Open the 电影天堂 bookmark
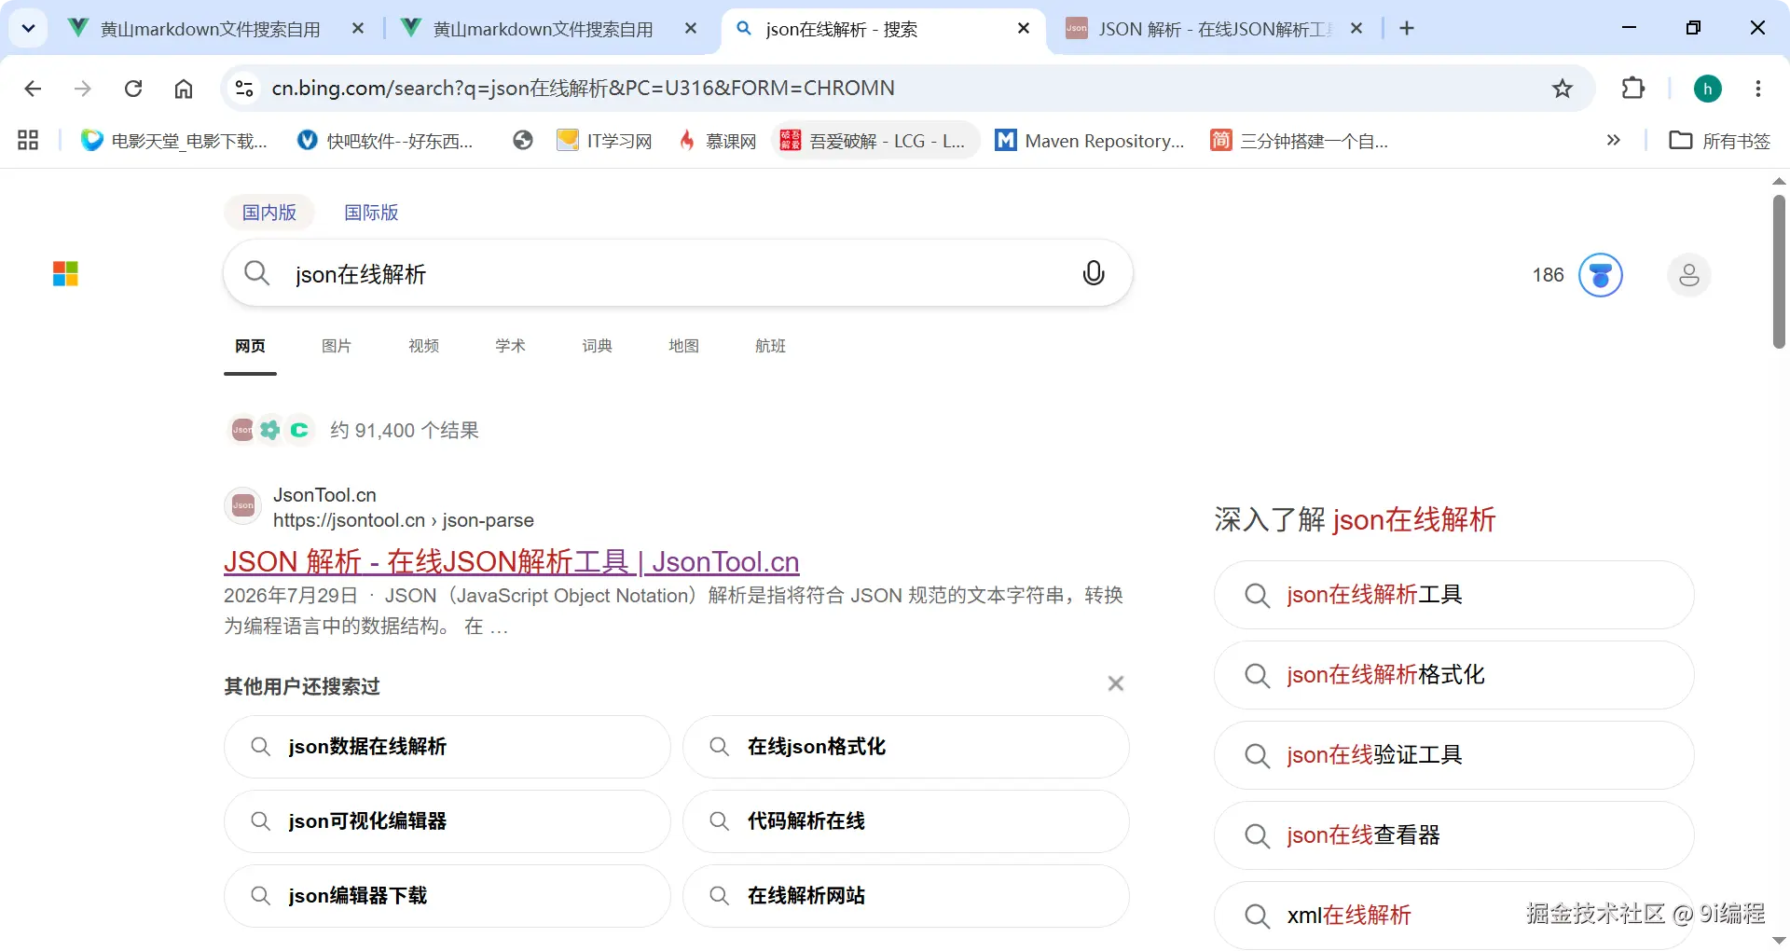Screen dimensions: 1790x951 [174, 141]
